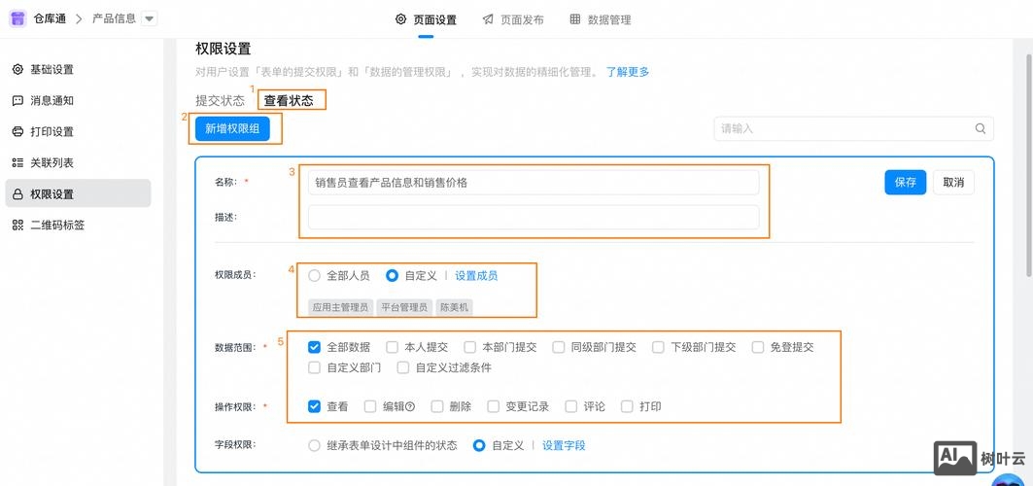Image resolution: width=1033 pixels, height=486 pixels.
Task: Open 基础设置 in the sidebar
Action: tap(78, 69)
